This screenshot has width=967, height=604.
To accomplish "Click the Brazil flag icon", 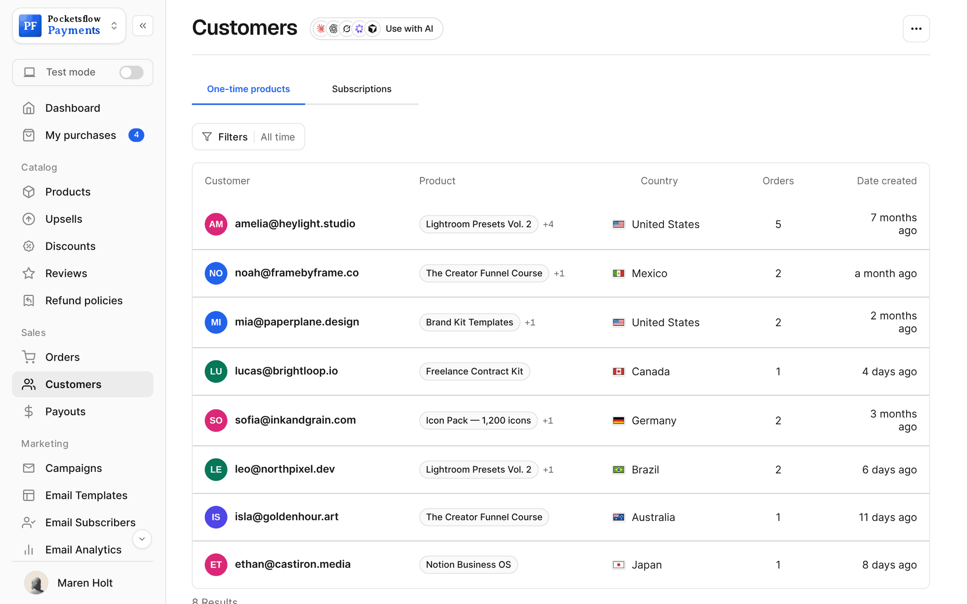I will [619, 470].
